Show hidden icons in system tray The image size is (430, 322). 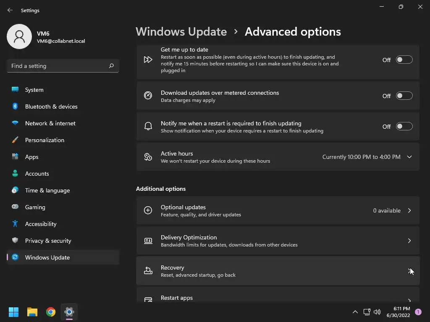[355, 312]
